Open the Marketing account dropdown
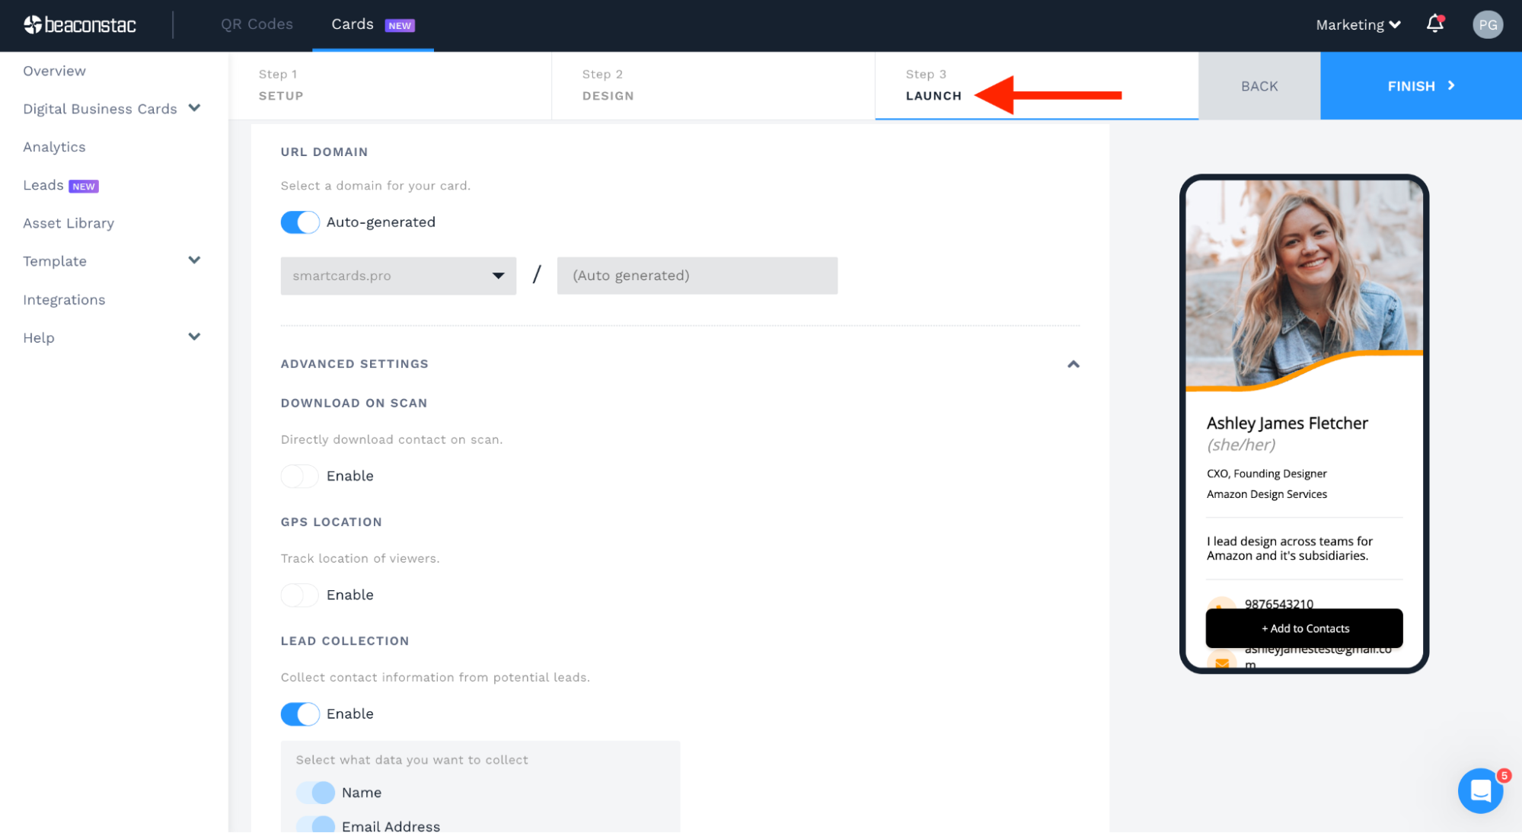This screenshot has height=833, width=1522. pos(1358,25)
